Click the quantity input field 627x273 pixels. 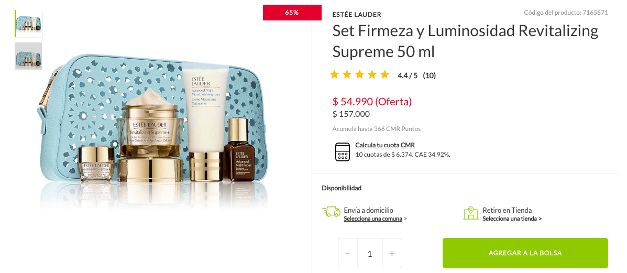click(370, 254)
